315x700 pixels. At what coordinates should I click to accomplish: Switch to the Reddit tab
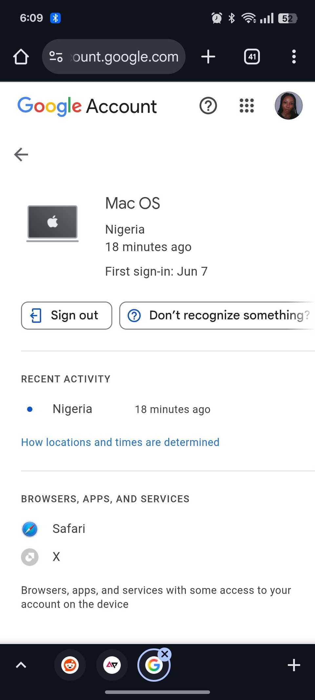pos(70,665)
